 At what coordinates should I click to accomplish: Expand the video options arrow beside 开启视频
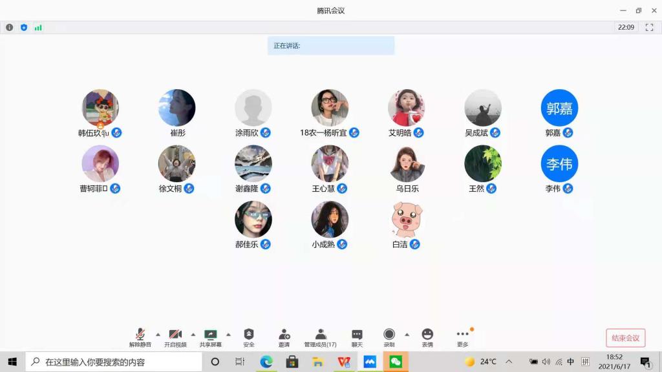coord(193,335)
